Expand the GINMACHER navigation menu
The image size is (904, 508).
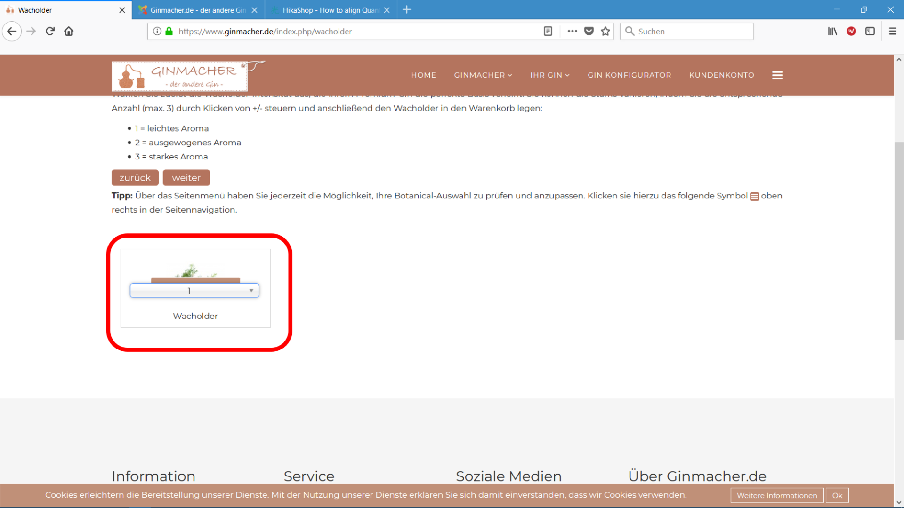click(x=483, y=75)
